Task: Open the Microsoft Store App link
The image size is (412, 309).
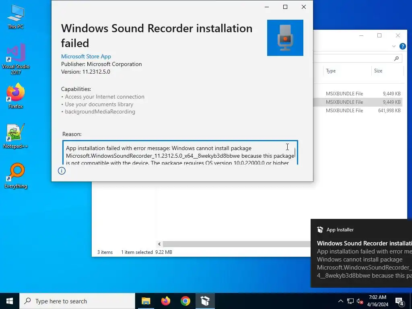Action: [86, 56]
